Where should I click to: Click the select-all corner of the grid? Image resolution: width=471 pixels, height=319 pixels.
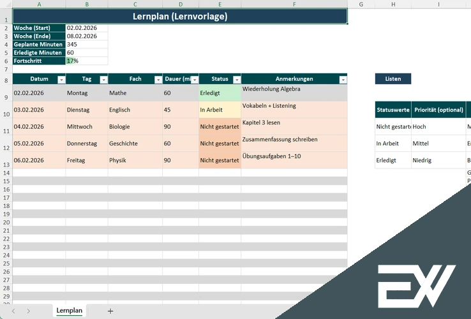pos(6,4)
